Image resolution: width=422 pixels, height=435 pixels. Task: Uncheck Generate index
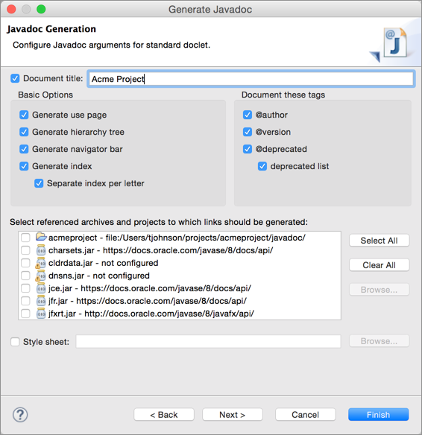24,166
